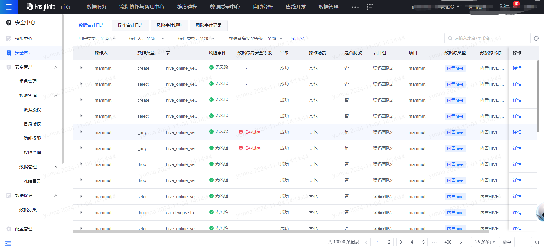
Task: Collapse the 安全管理 sidebar group
Action: pos(56,67)
